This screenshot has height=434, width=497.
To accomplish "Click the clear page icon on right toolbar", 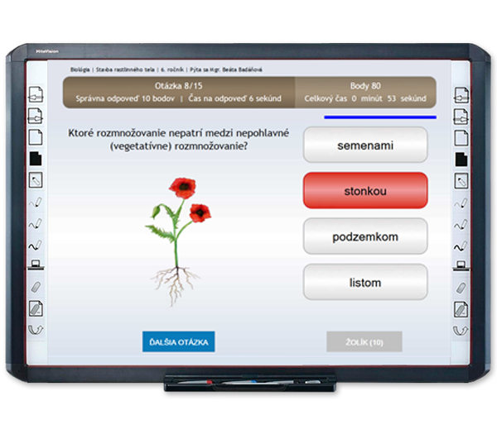I will [461, 309].
